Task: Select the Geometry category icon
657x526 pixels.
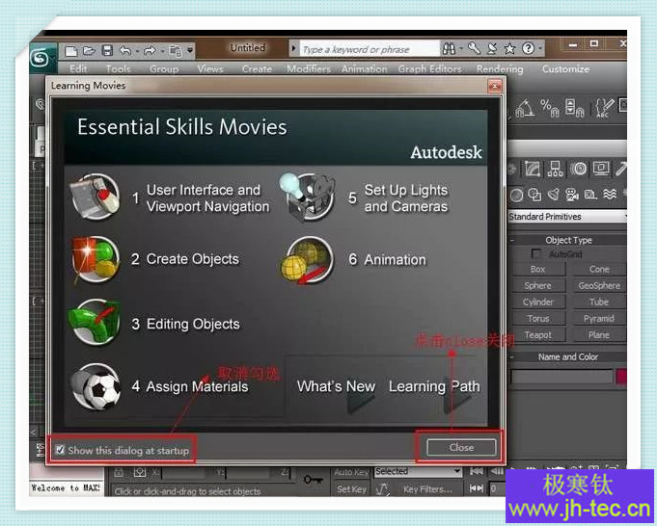Action: tap(516, 195)
